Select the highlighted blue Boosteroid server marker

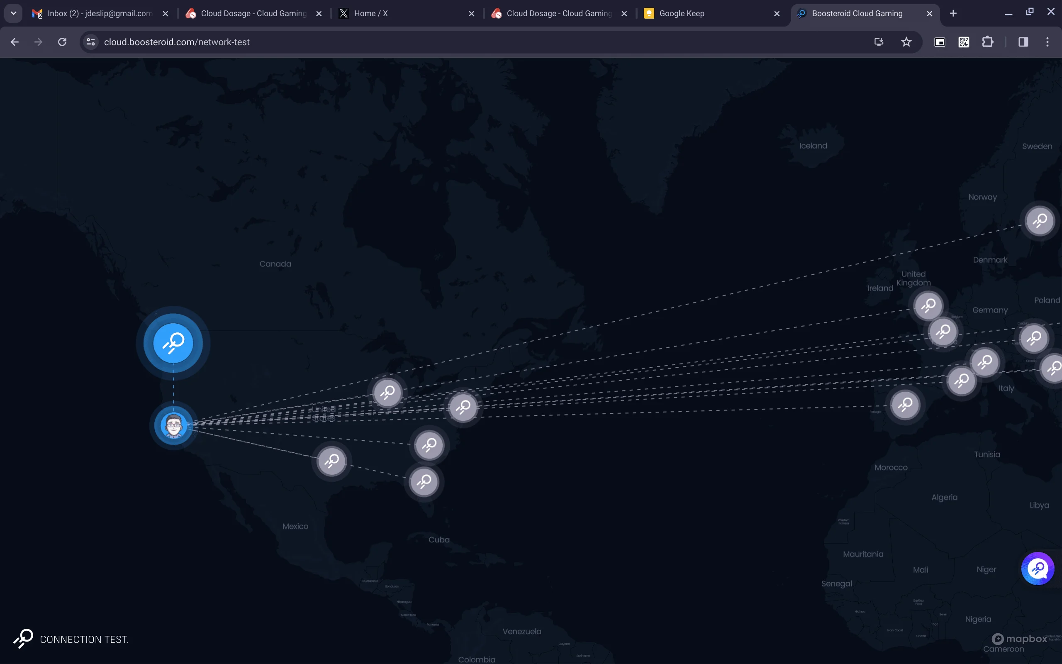[173, 343]
